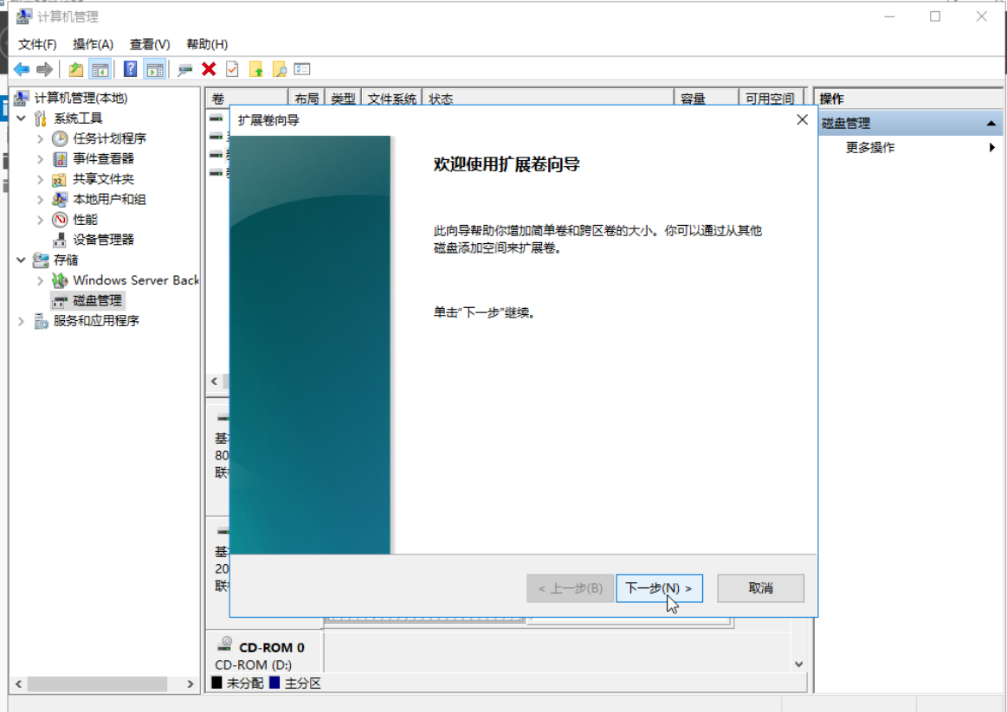Click the Computer Management title bar icon
The image size is (1007, 712).
[x=23, y=16]
